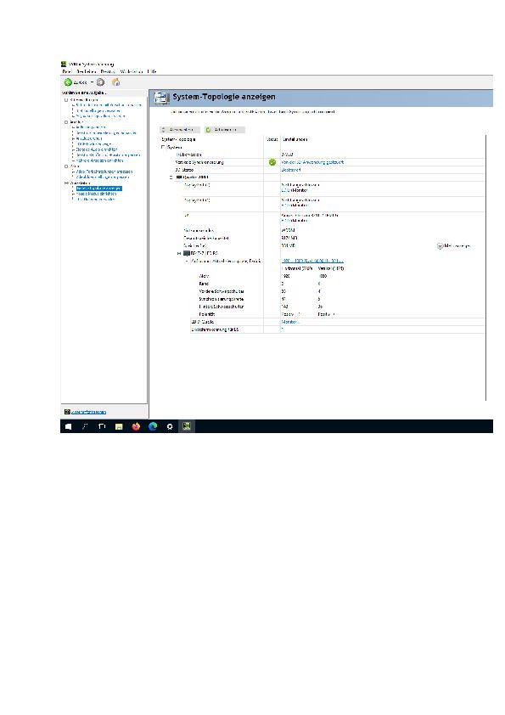Go to the home page icon

115,82
